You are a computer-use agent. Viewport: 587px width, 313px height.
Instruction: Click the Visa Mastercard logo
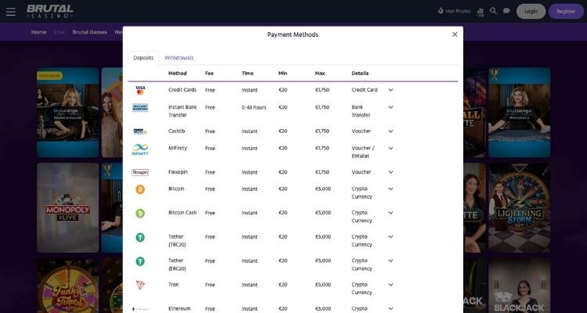(x=140, y=90)
